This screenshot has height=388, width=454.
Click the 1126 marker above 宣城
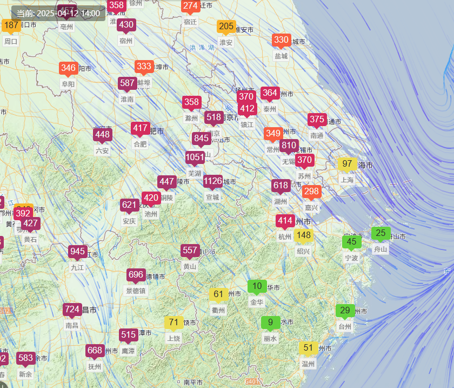(213, 181)
